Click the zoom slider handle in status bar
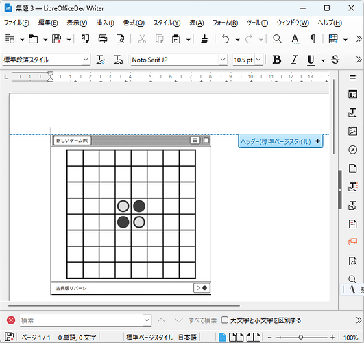The image size is (364, 343). [301, 338]
